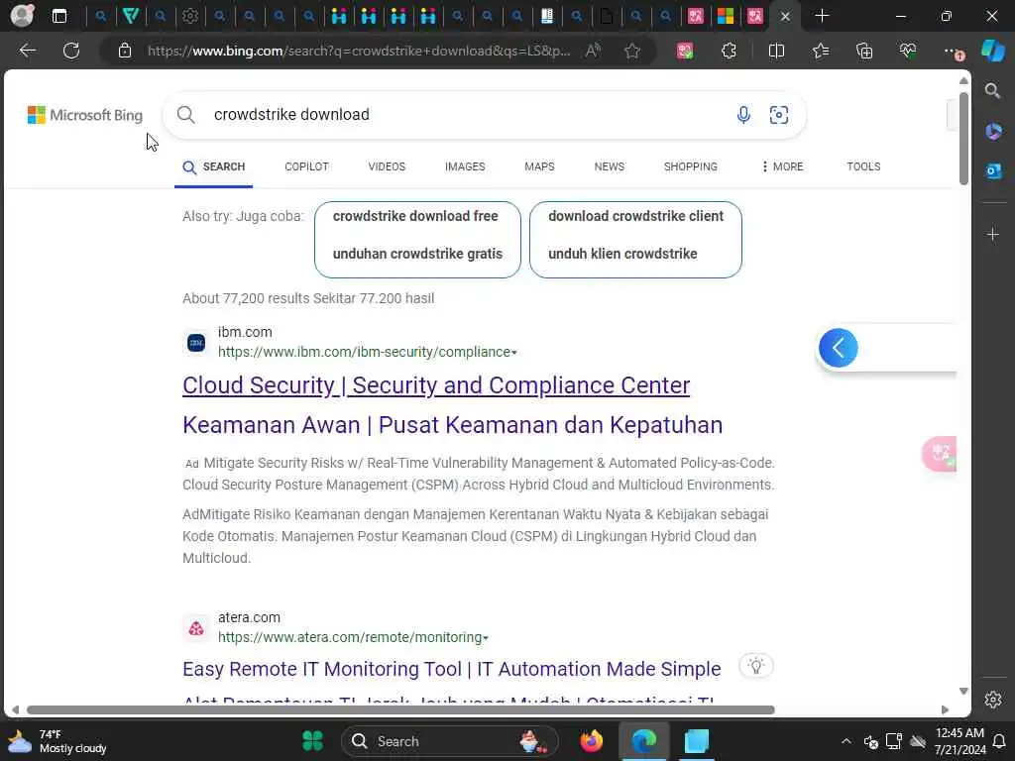Click the pink translate extension icon
This screenshot has width=1015, height=761.
coord(685,51)
